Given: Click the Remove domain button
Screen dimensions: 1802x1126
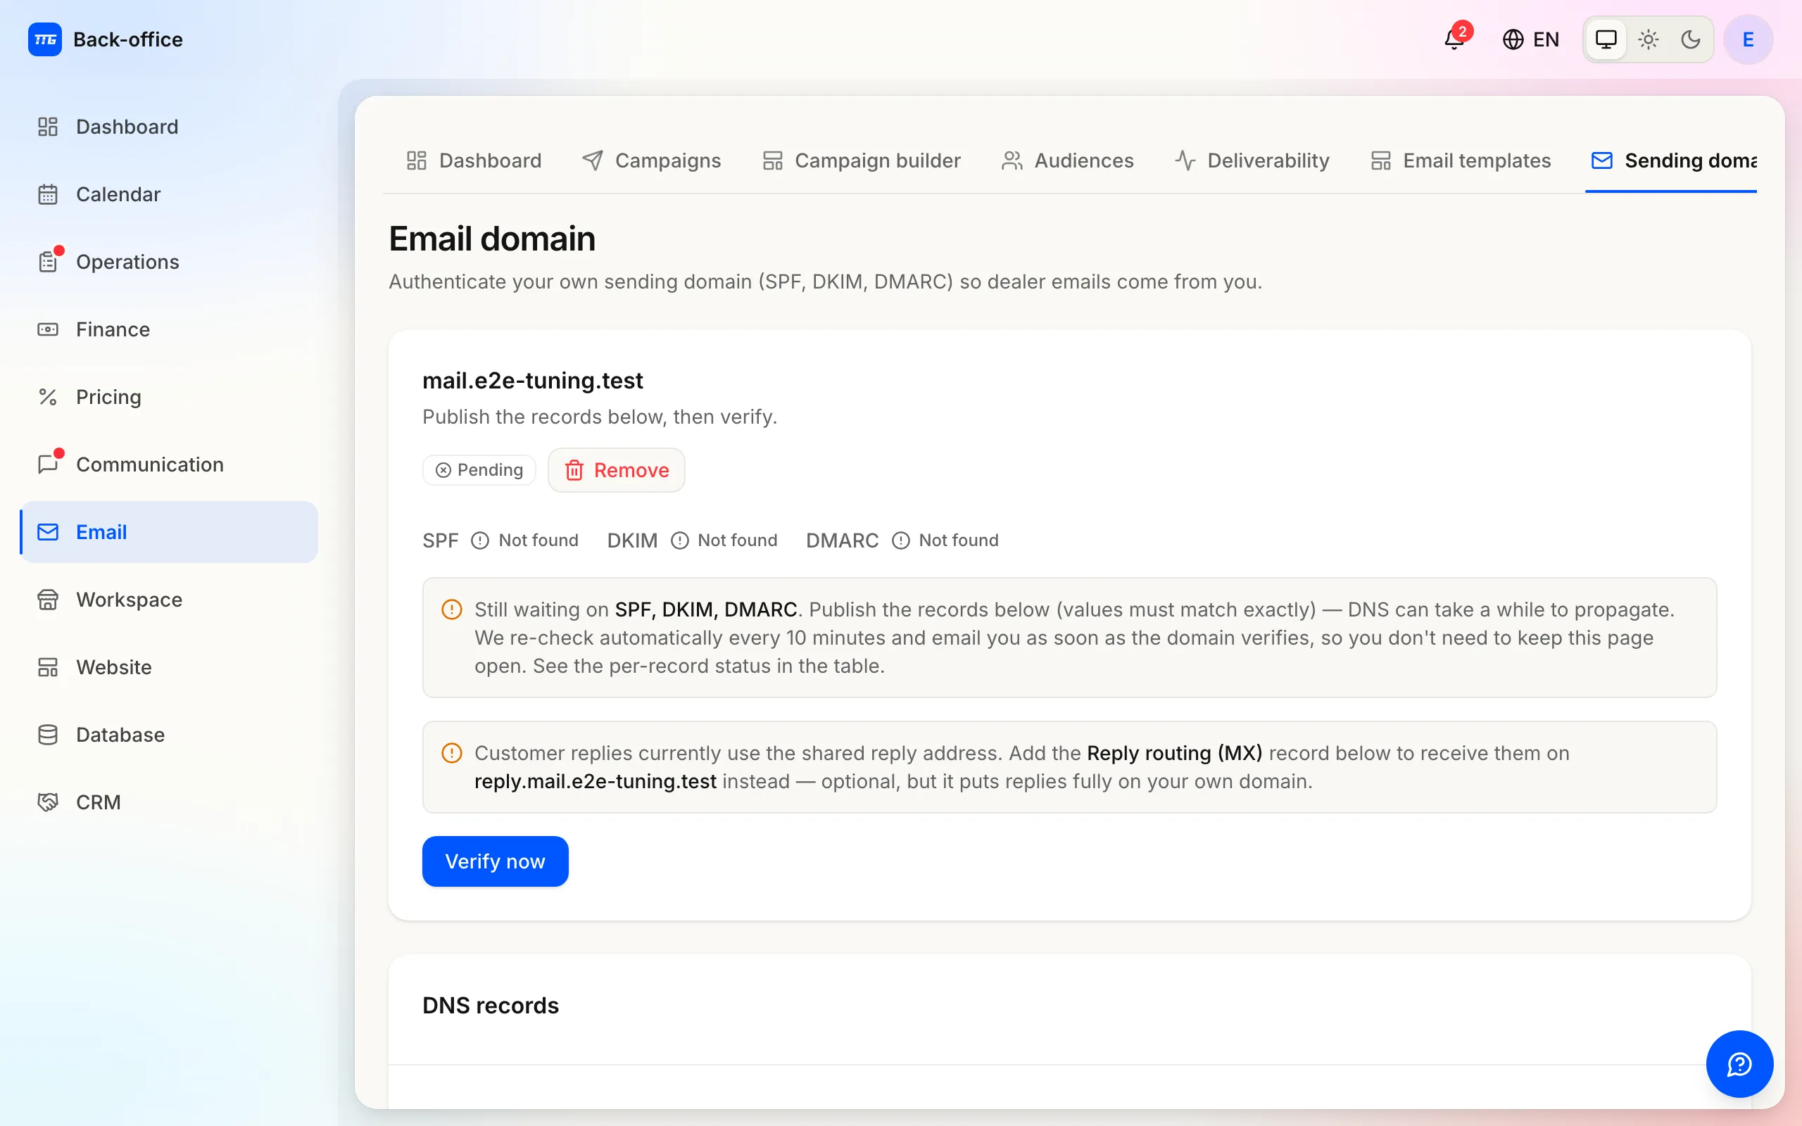Looking at the screenshot, I should pyautogui.click(x=617, y=470).
